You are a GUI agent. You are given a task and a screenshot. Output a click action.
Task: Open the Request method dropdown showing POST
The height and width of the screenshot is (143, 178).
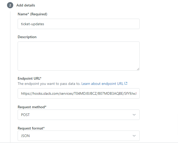pos(79,115)
